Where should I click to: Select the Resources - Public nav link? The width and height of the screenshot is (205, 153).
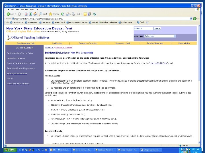[x=123, y=43]
